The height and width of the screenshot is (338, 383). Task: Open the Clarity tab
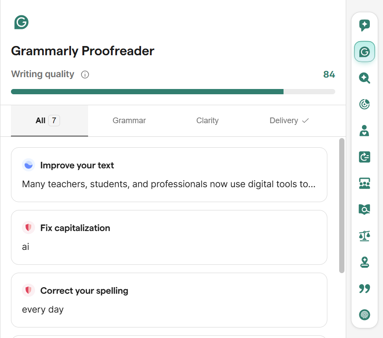207,121
